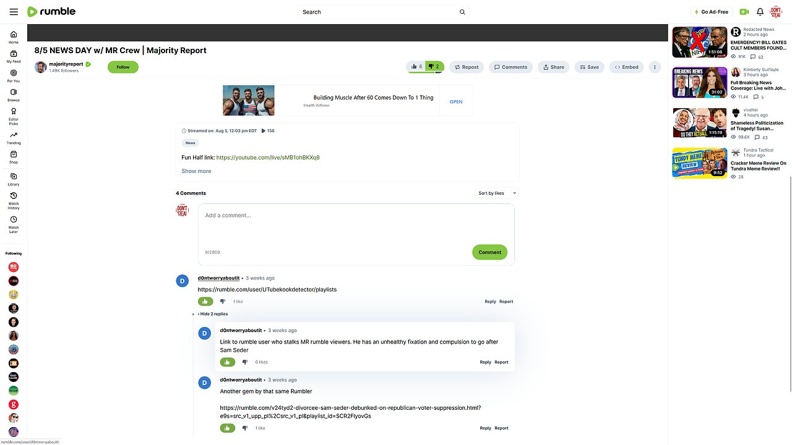Downvote the UTubekookdetector playlists comment
Viewport: 792px width, 445px height.
pyautogui.click(x=223, y=302)
